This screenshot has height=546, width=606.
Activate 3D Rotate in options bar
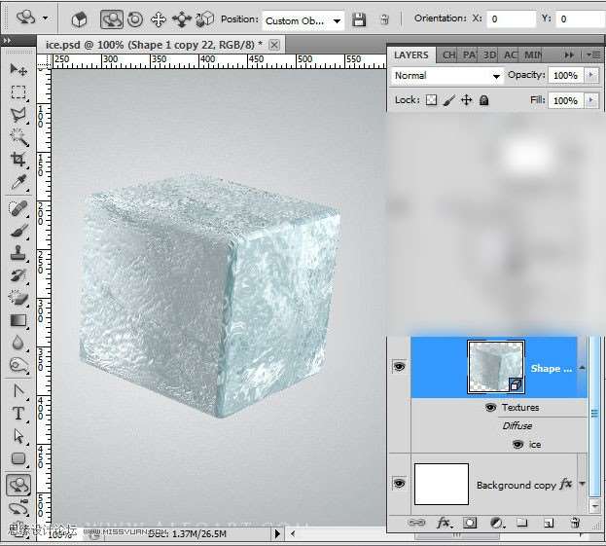tap(112, 18)
